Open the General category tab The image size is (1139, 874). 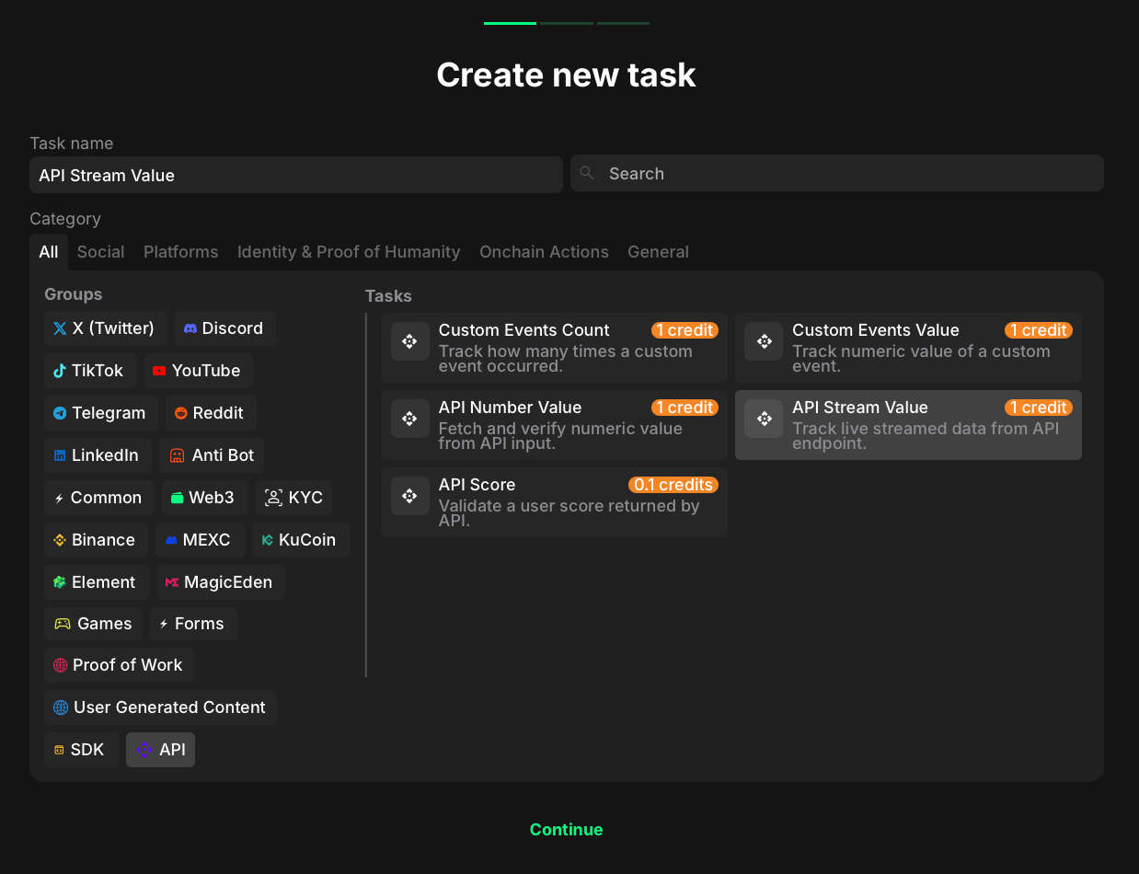658,252
